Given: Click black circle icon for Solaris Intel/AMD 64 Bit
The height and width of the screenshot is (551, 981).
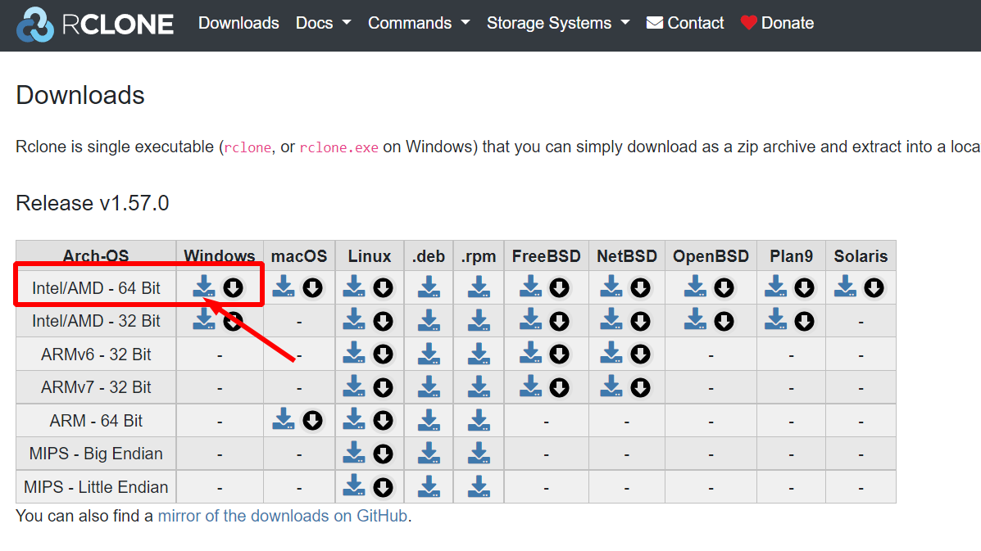Looking at the screenshot, I should pyautogui.click(x=874, y=288).
